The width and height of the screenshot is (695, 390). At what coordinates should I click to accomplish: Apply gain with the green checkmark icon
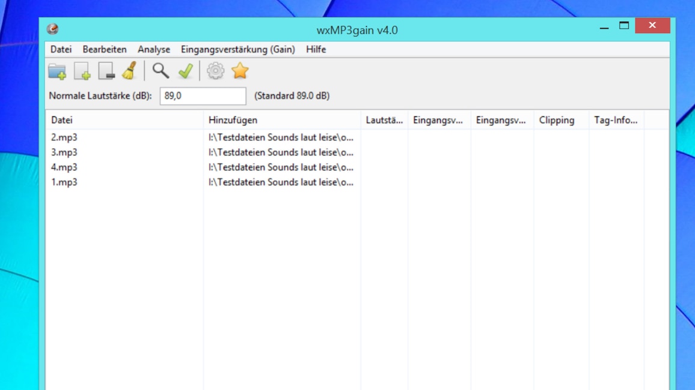click(186, 71)
